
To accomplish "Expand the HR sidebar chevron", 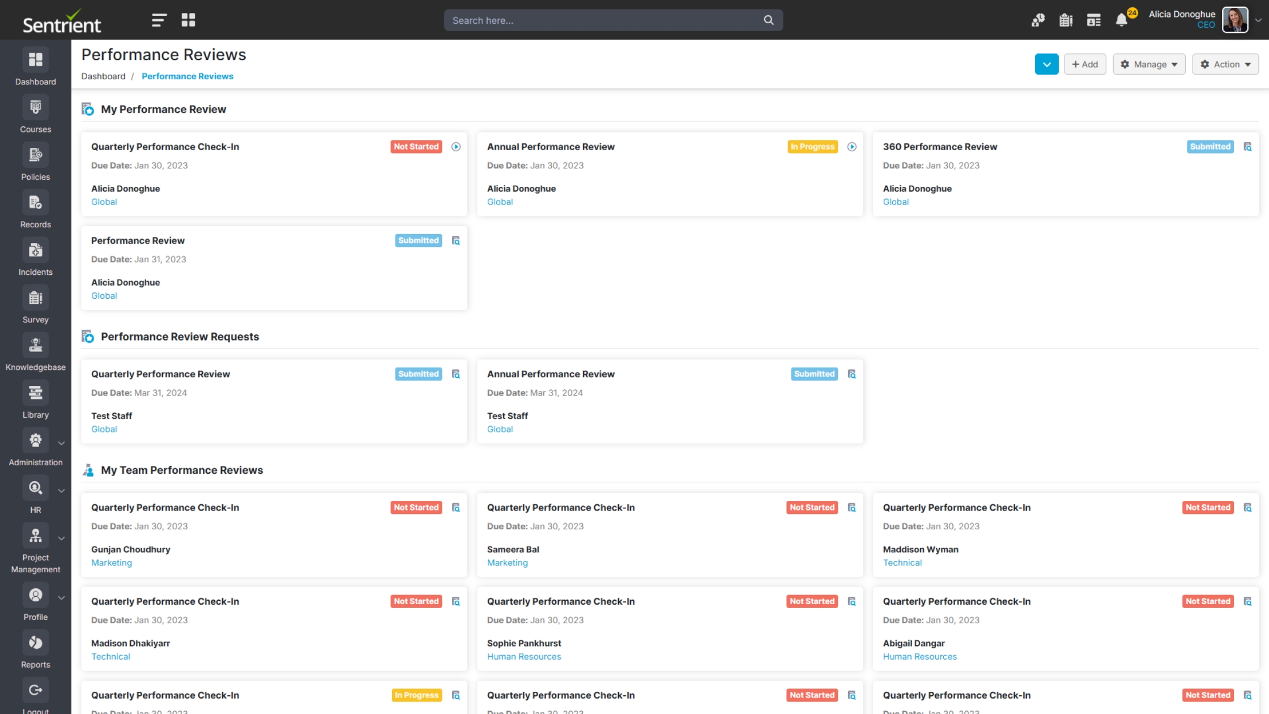I will click(x=61, y=491).
